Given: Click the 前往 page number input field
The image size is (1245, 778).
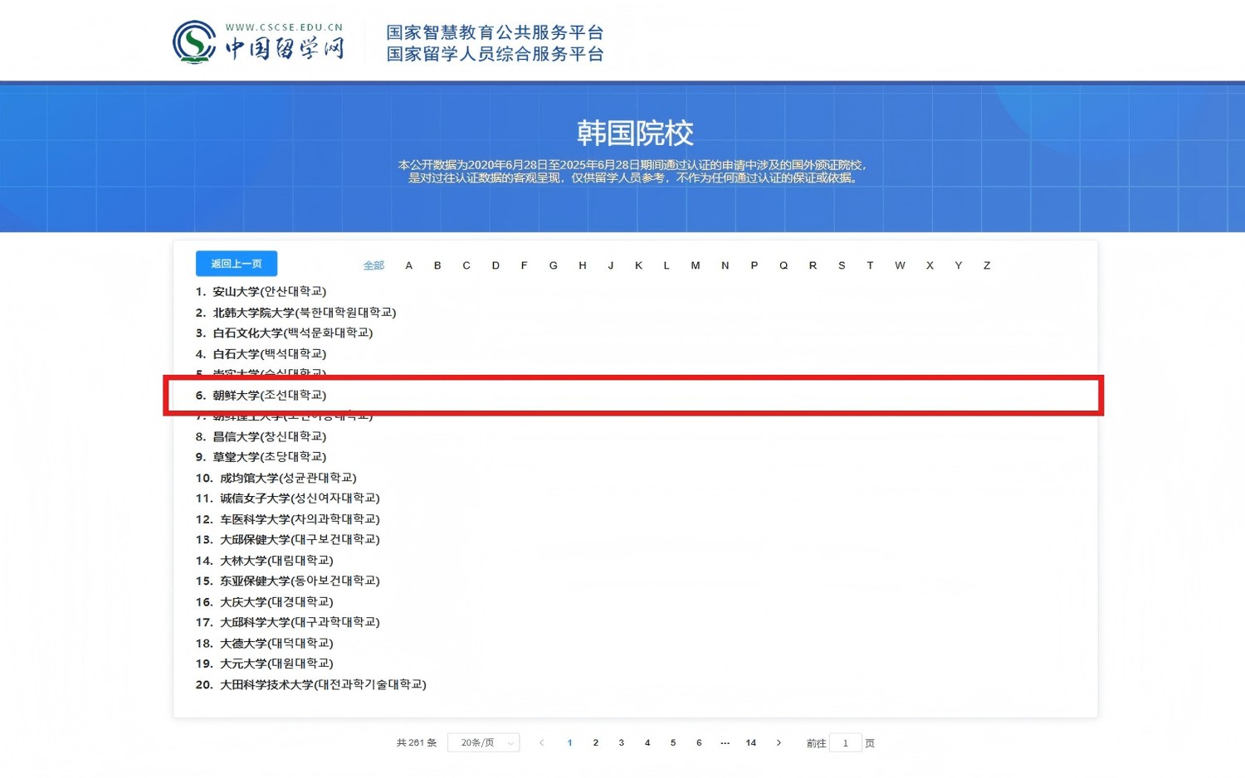Looking at the screenshot, I should [x=845, y=743].
